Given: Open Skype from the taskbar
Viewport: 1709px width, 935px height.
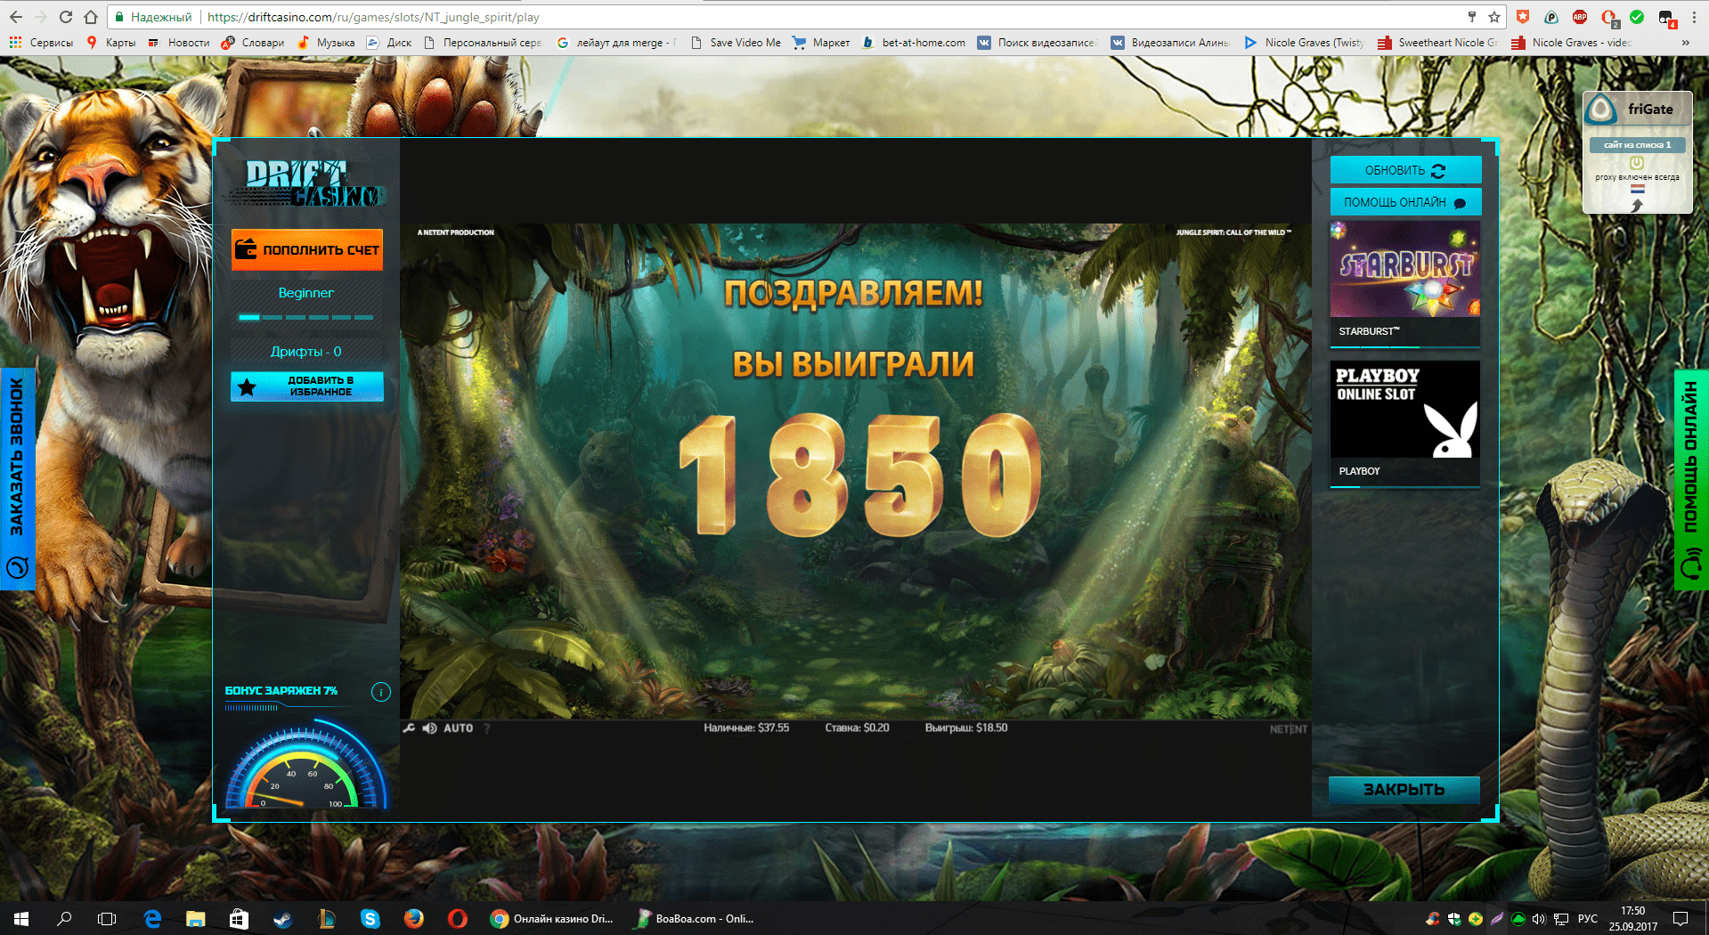Looking at the screenshot, I should tap(370, 918).
